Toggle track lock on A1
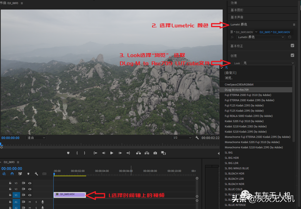 (10, 201)
